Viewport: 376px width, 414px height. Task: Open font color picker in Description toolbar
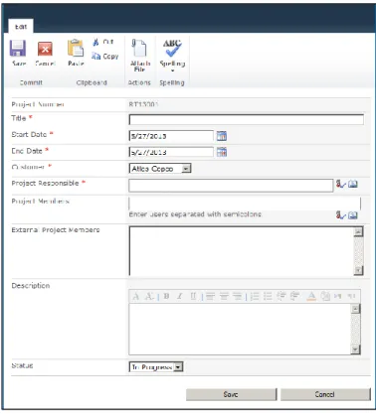311,296
